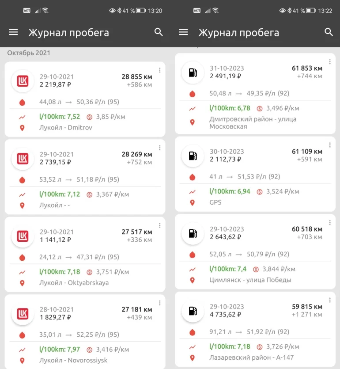Screen dimensions: 340x369
Task: Open hamburger menu in left screen
Action: tap(13, 32)
